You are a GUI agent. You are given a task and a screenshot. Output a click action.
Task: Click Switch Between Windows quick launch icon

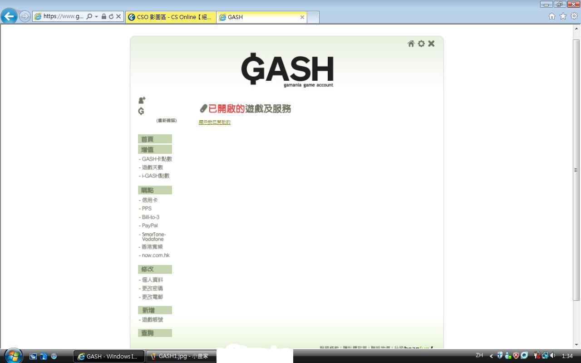(x=44, y=356)
